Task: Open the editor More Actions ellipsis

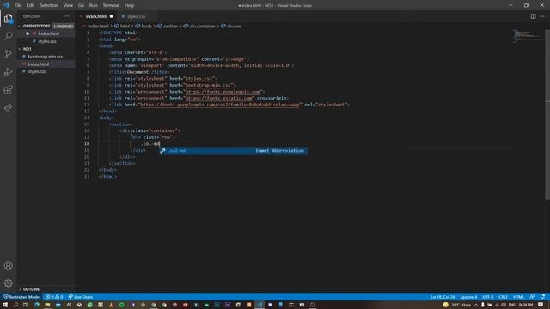Action: click(542, 16)
